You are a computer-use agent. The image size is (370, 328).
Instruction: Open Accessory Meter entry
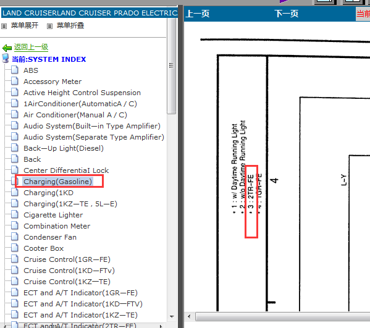point(53,82)
